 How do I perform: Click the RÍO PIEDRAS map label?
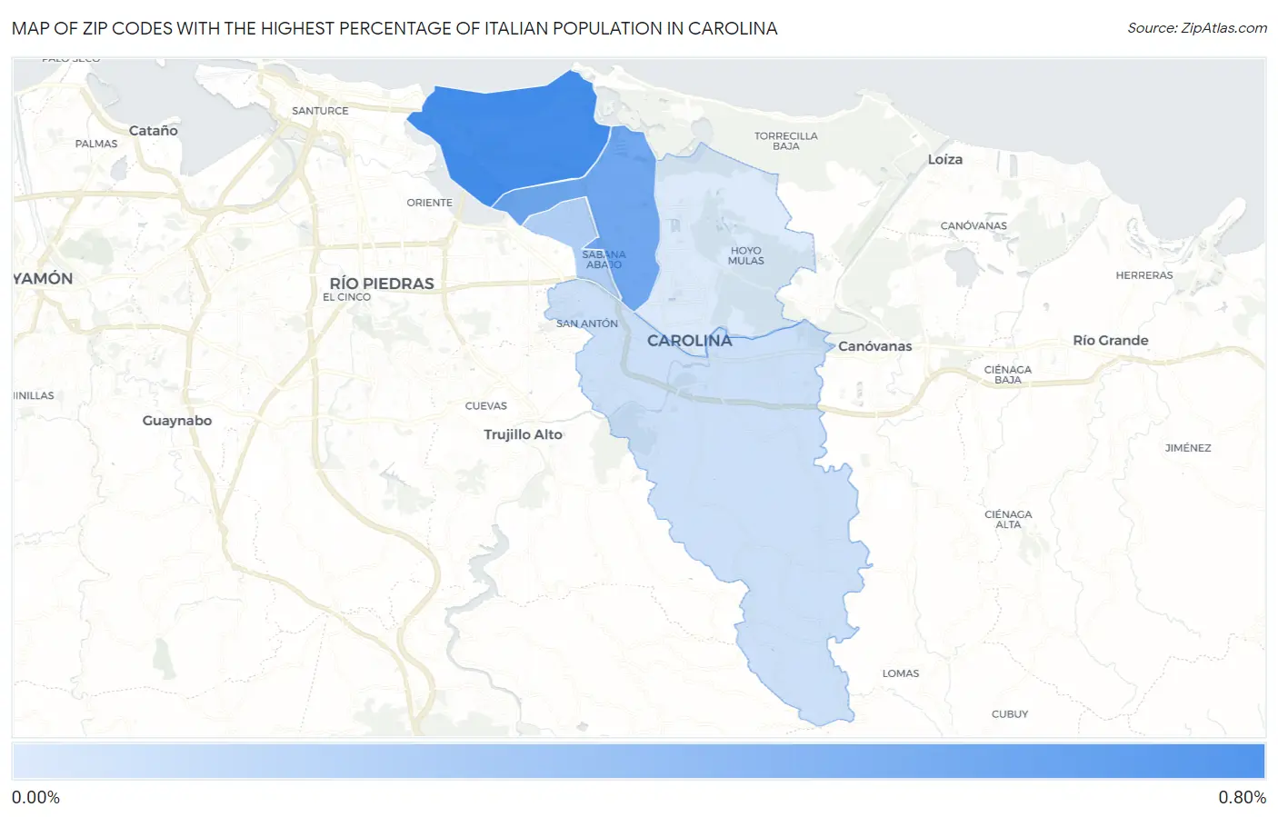click(x=382, y=284)
